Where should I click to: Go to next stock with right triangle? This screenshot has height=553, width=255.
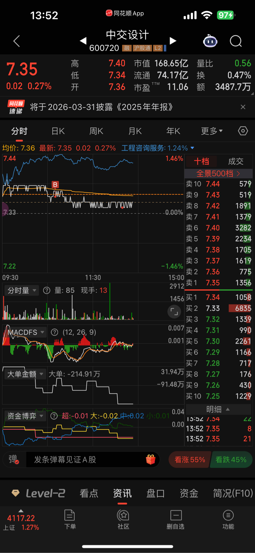point(173,41)
